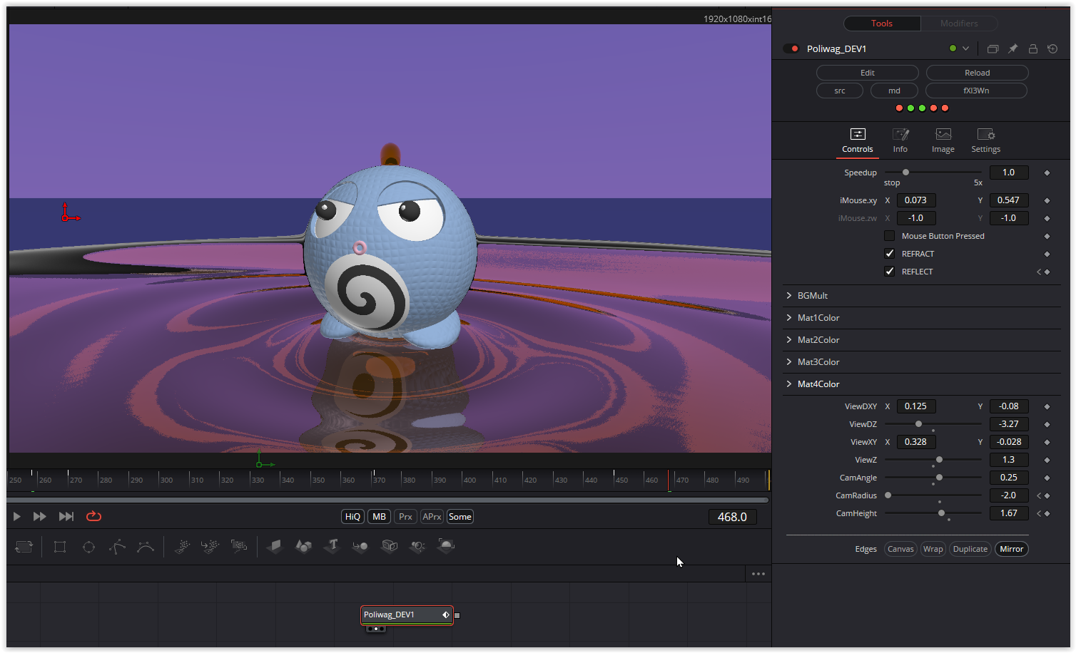Toggle the red loop playback icon

[x=93, y=517]
